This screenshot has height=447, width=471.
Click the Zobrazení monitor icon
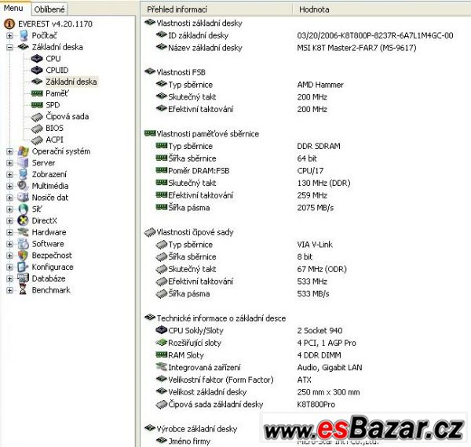(x=23, y=174)
